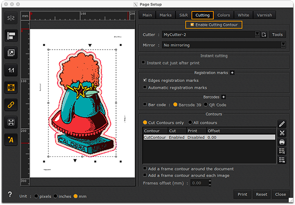The height and width of the screenshot is (205, 295).
Task: Click the mascot image in page preview
Action: 82,103
